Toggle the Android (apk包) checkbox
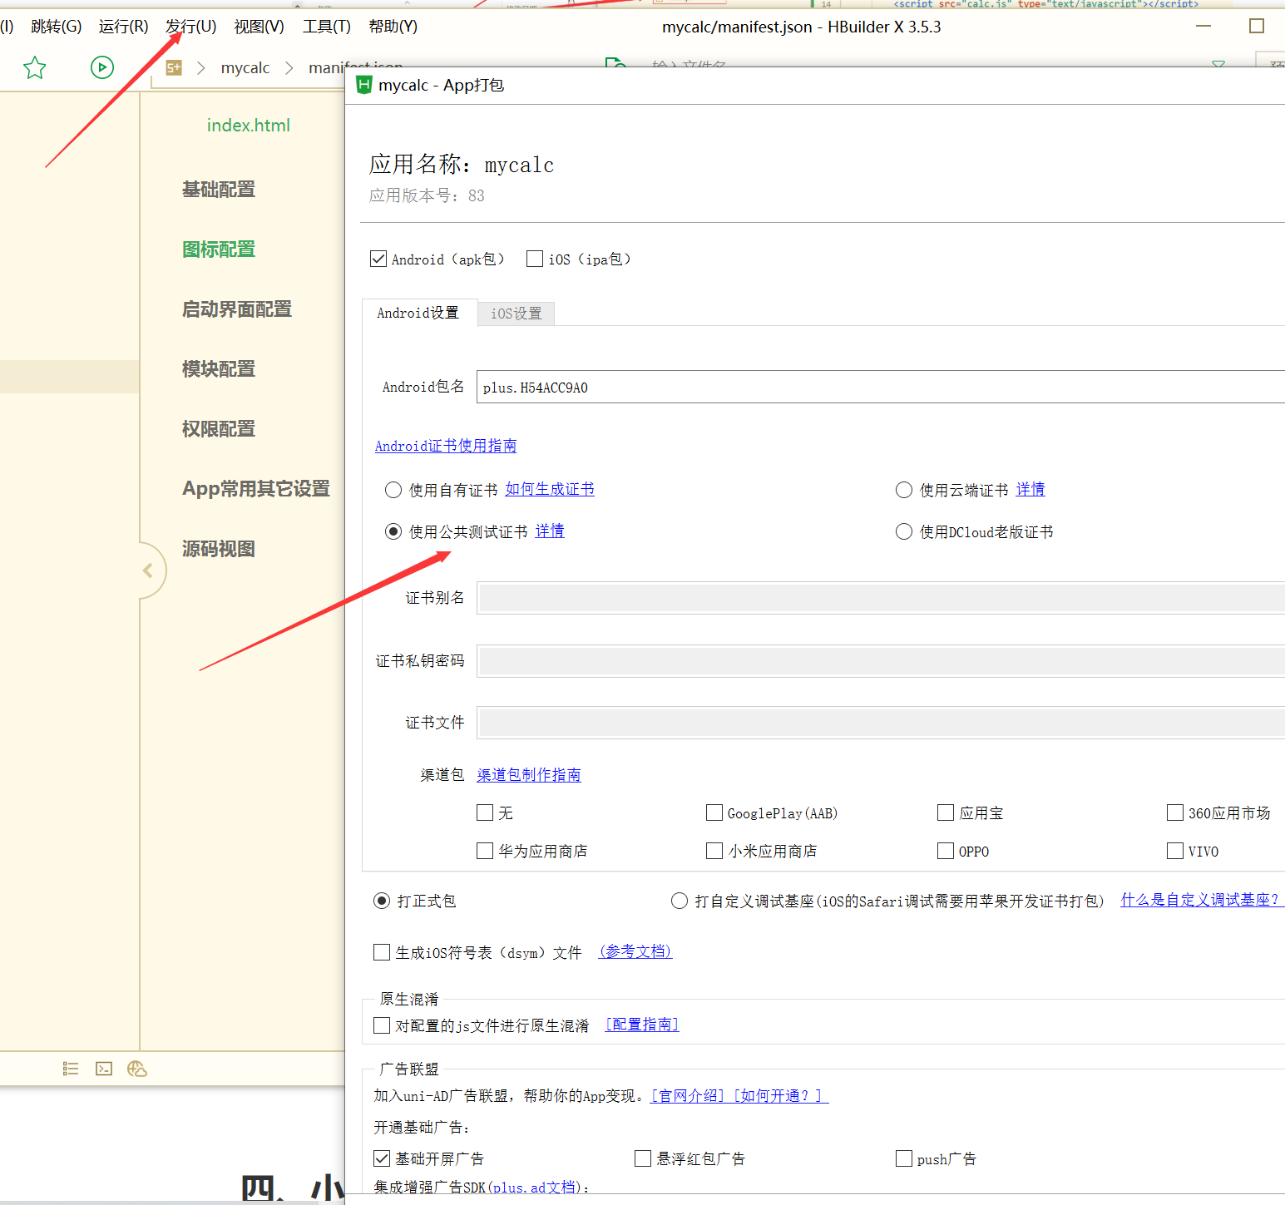The height and width of the screenshot is (1205, 1285). coord(378,259)
